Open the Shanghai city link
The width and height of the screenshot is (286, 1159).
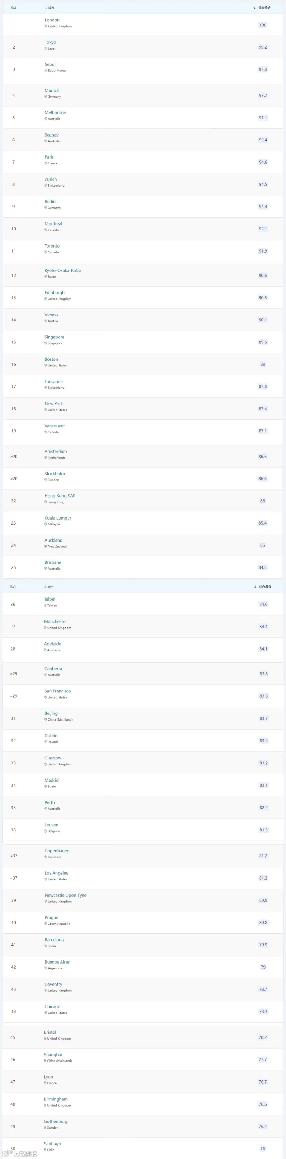53,1055
